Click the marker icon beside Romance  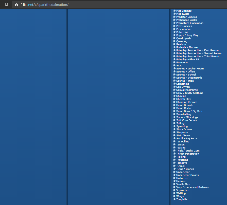pos(174,62)
